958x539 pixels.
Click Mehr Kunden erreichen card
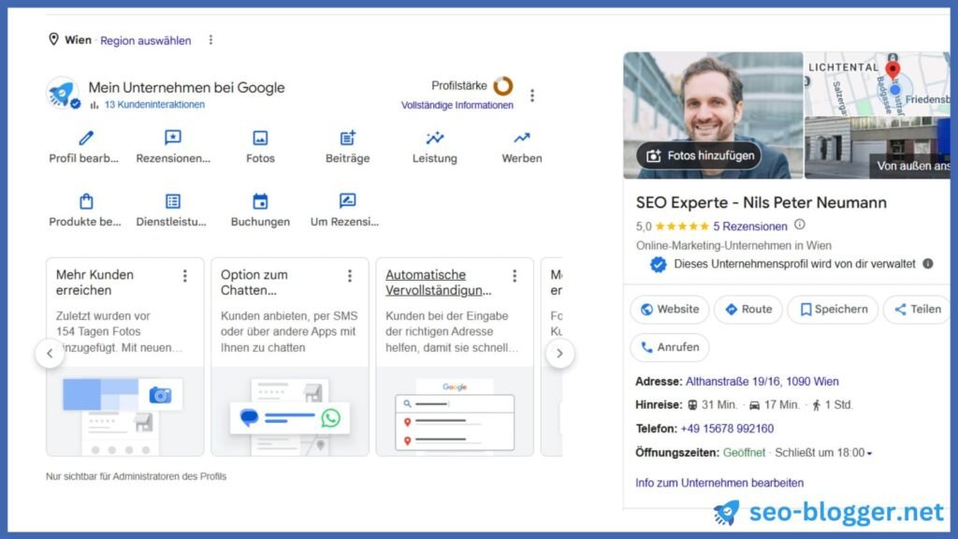[124, 357]
